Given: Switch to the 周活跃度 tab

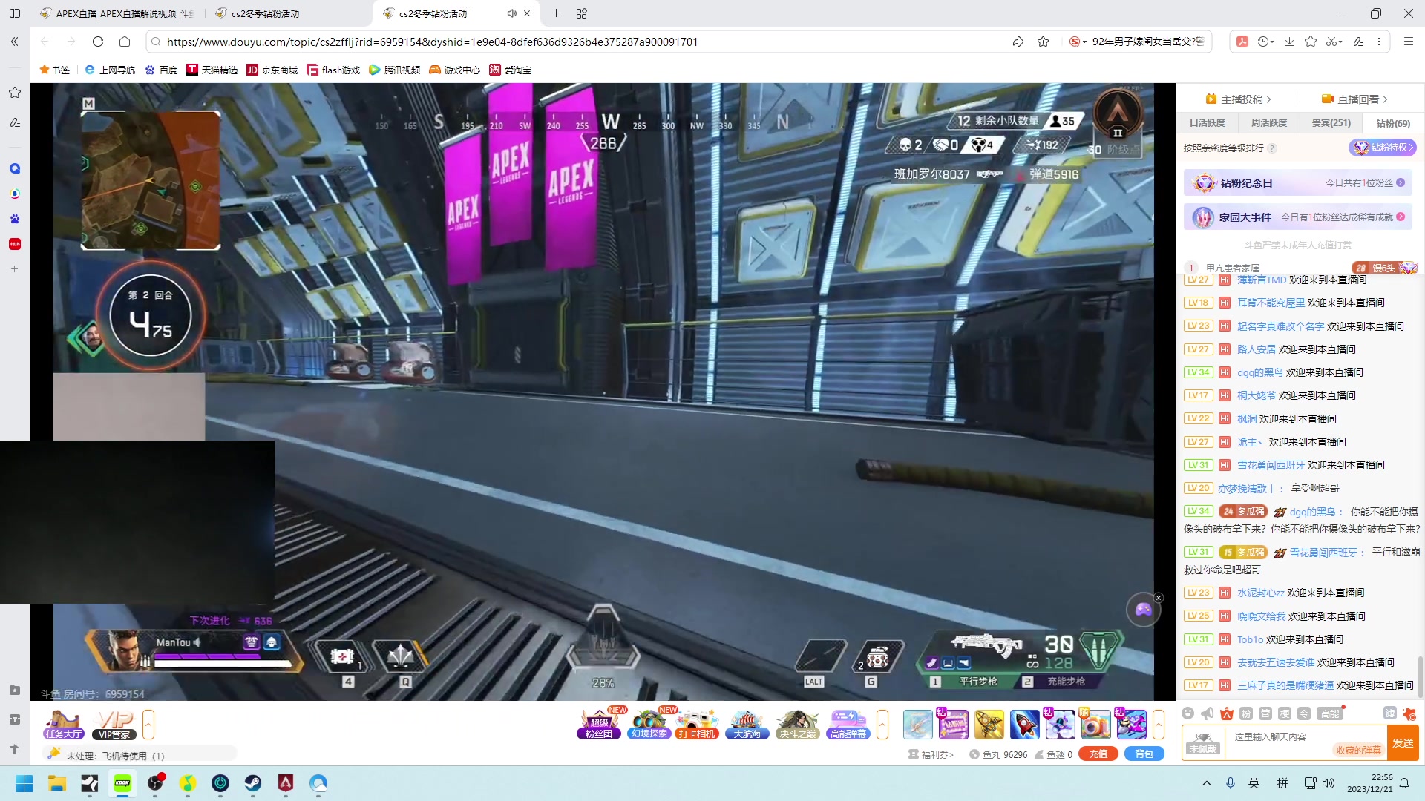Looking at the screenshot, I should (1269, 123).
